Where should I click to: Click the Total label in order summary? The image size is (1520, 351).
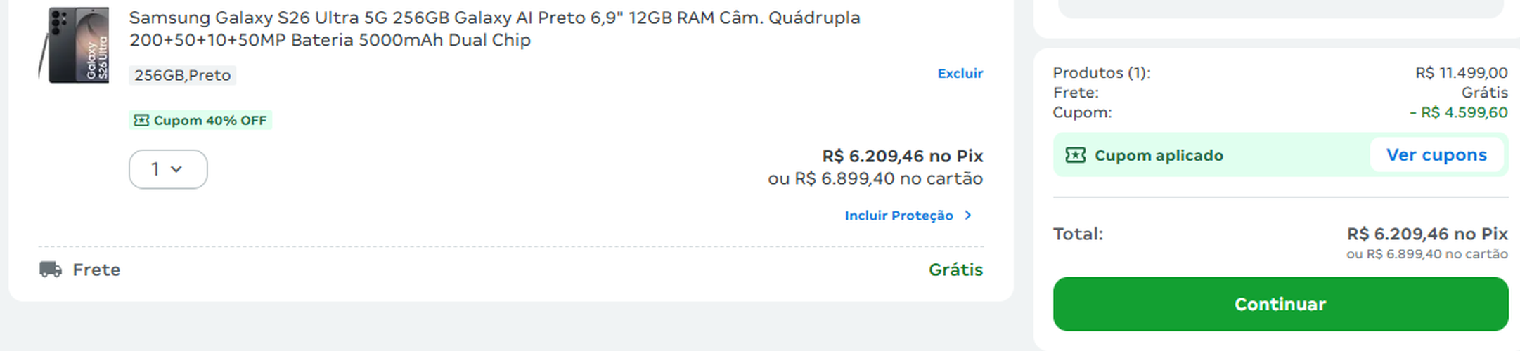pos(1078,234)
